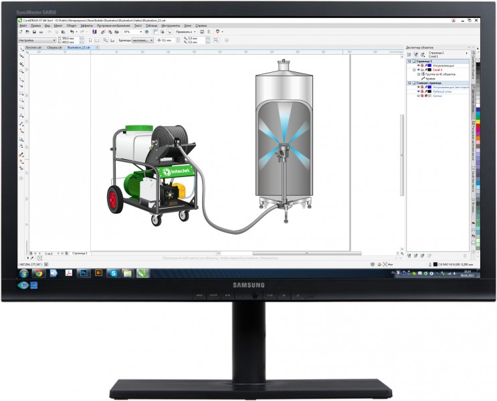Click the Save icon in toolbar
Screen dimensions: 497x401
[34, 31]
